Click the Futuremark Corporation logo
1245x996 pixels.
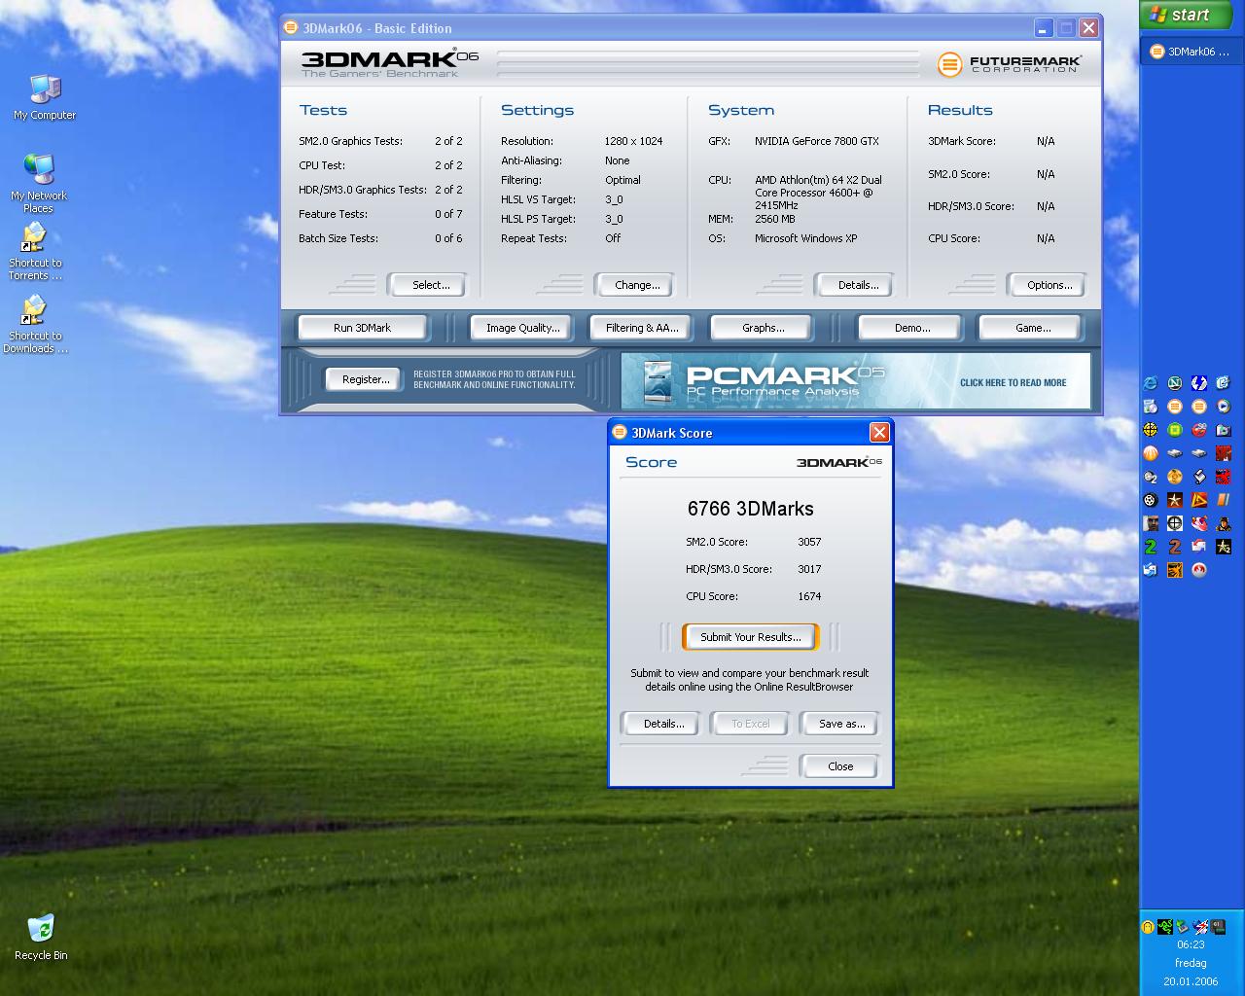click(x=1010, y=64)
